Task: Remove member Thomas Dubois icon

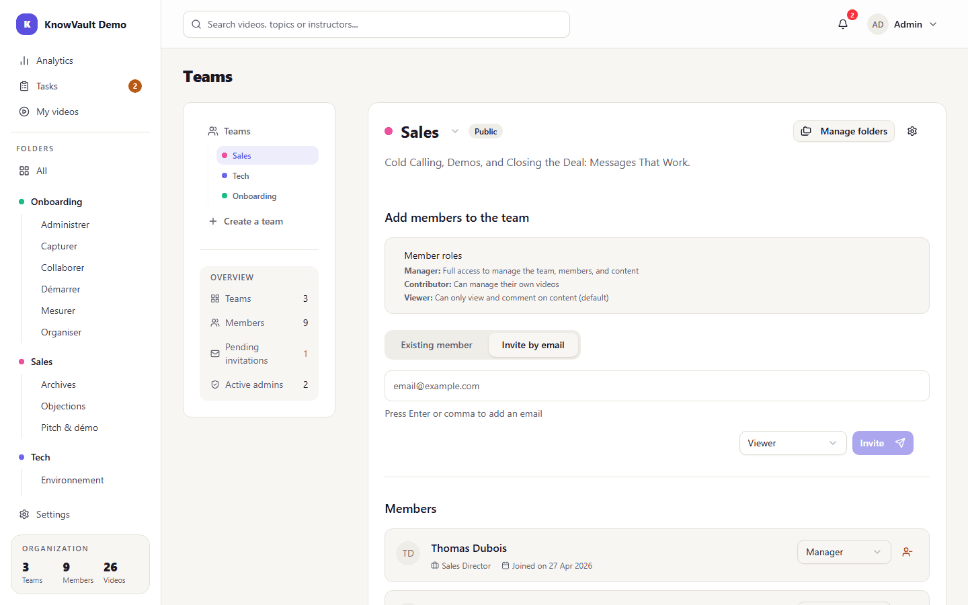Action: click(908, 552)
